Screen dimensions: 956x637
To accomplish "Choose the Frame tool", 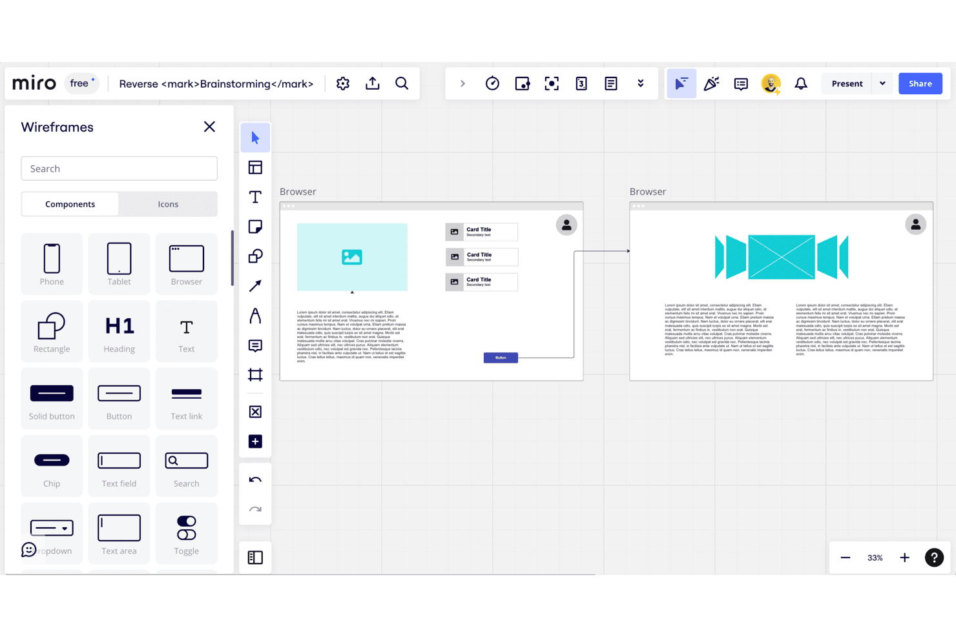I will (x=255, y=375).
